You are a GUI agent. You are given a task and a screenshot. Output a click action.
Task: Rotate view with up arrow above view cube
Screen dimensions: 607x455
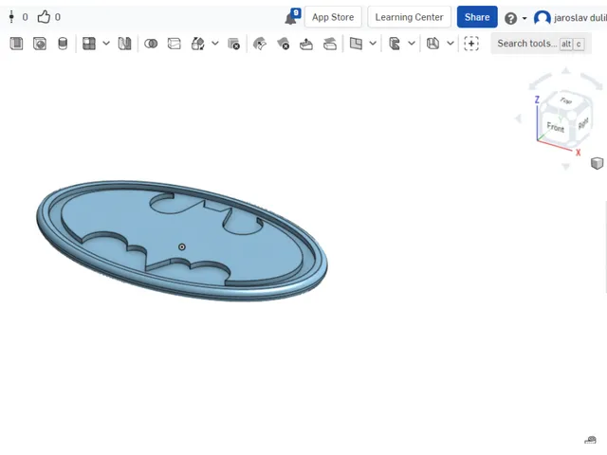coord(565,71)
